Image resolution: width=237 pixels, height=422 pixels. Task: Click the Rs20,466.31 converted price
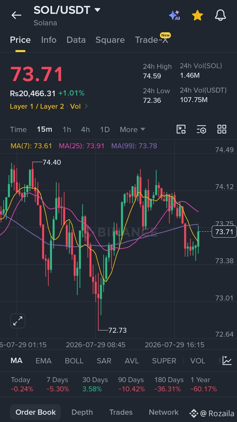click(33, 94)
